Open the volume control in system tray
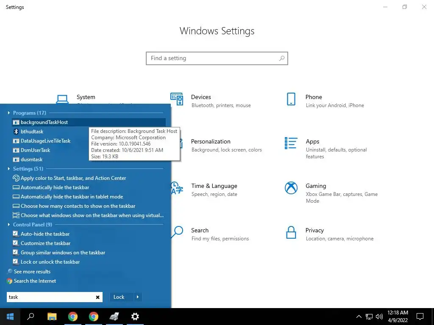434x325 pixels. pos(379,317)
